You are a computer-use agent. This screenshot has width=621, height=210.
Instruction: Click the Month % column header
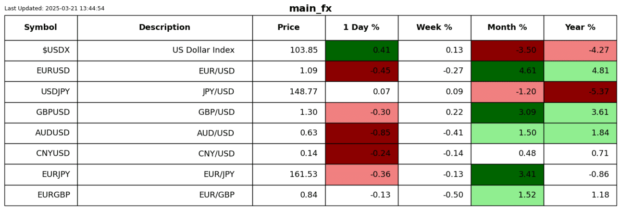coord(507,27)
